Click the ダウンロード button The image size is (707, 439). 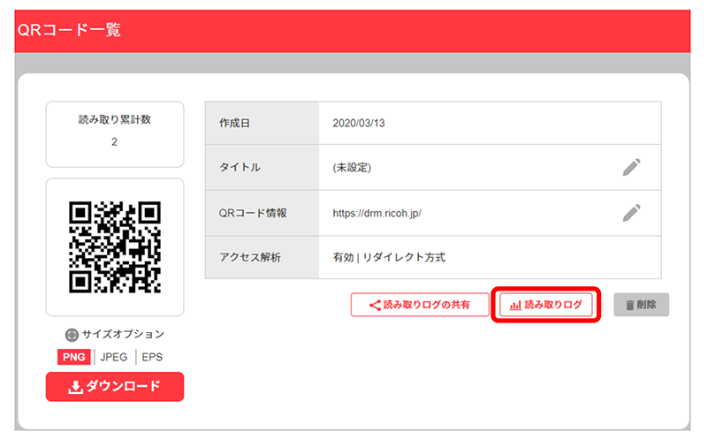click(x=115, y=386)
